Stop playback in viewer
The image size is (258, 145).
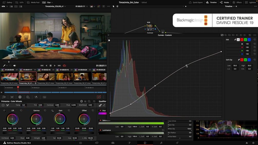pos(51,66)
